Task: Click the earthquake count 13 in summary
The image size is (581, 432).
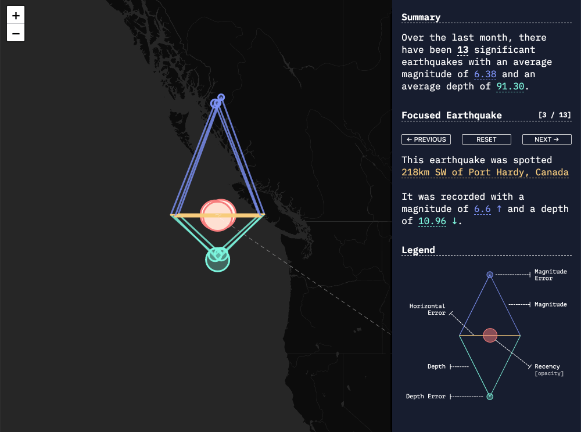Action: [463, 50]
